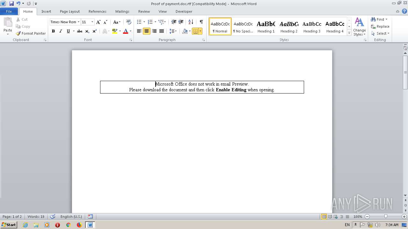Click the vertical scrollbar down arrow

point(405,195)
